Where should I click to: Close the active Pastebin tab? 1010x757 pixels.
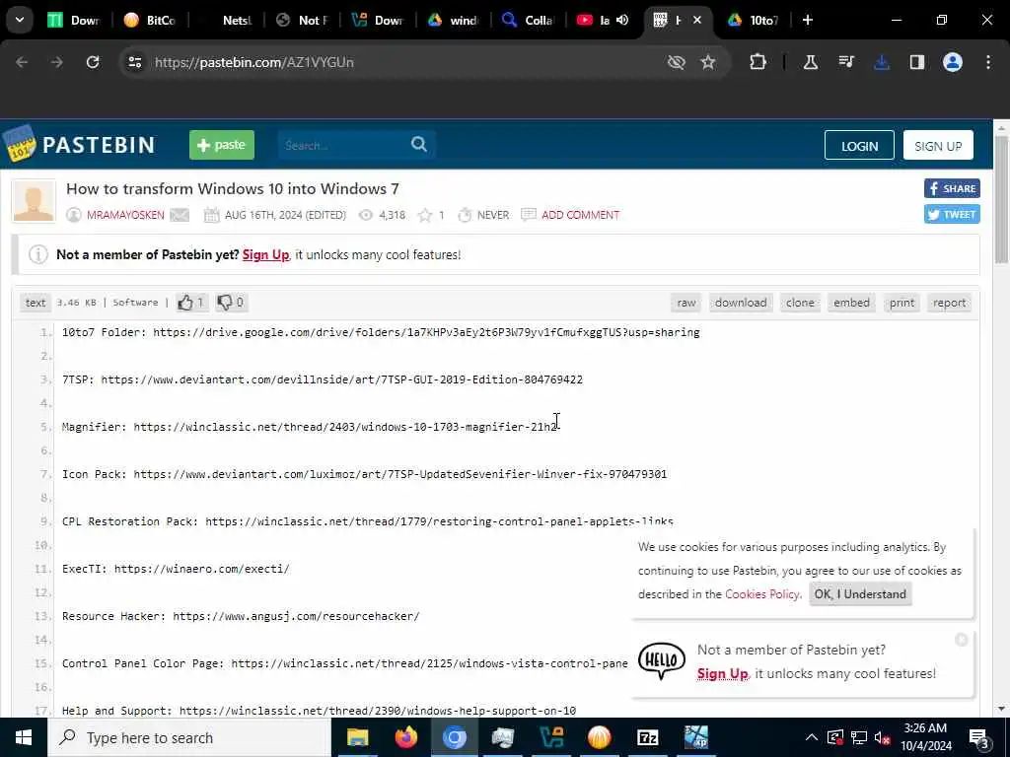[x=697, y=20]
